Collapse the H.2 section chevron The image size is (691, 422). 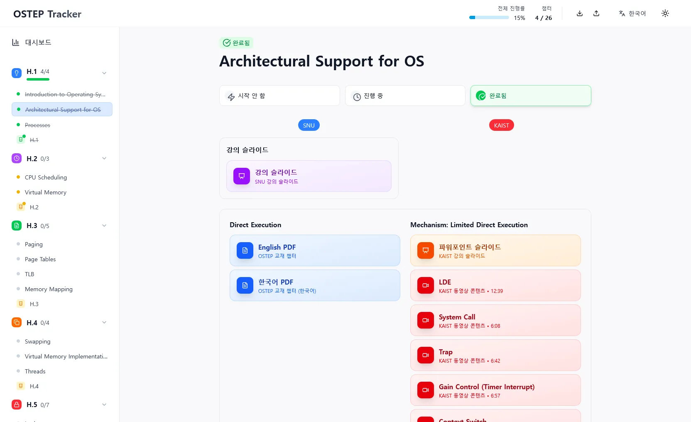click(104, 158)
